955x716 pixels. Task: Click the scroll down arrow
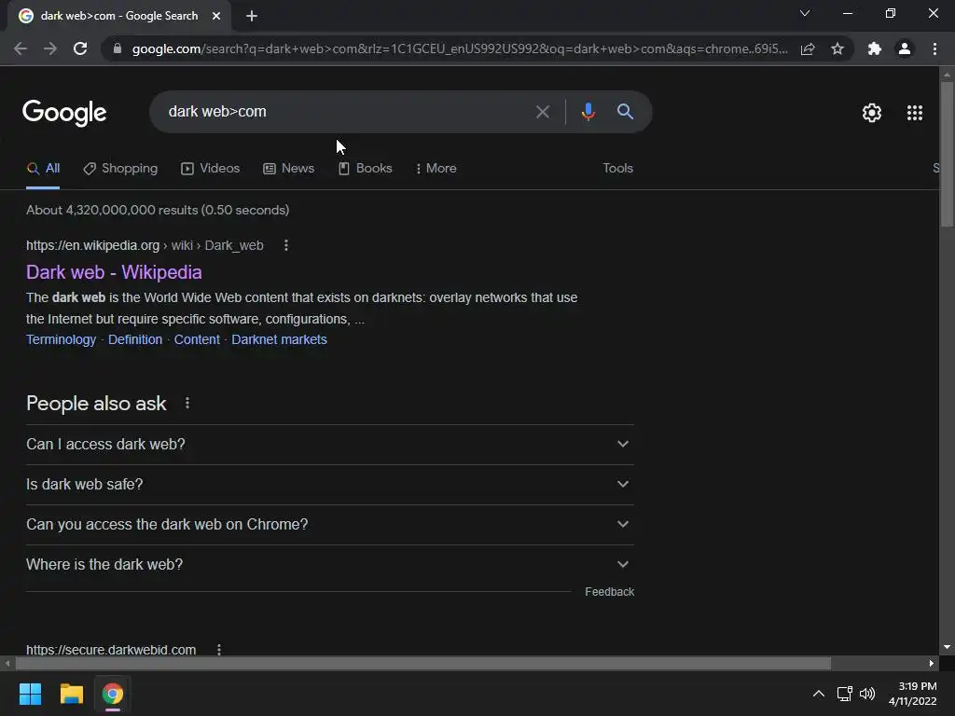[947, 647]
